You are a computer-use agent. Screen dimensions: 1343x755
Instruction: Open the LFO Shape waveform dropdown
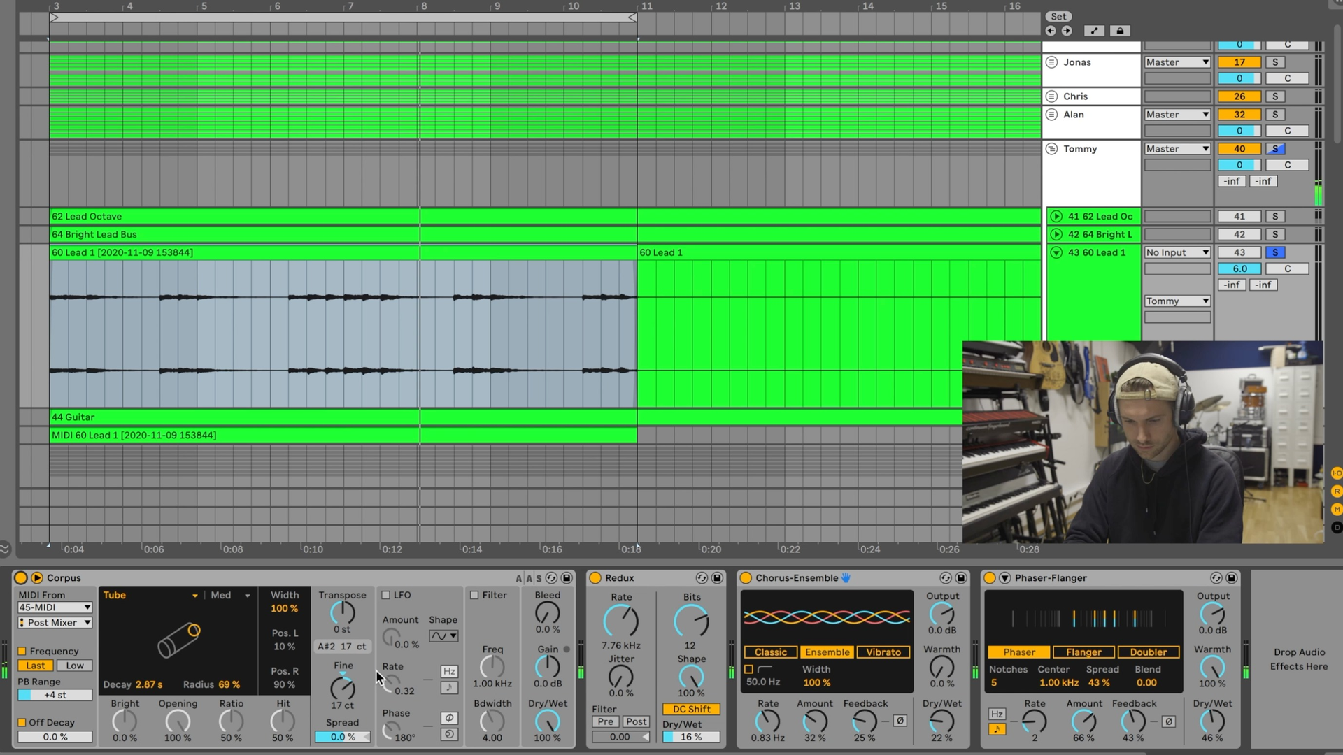coord(443,636)
